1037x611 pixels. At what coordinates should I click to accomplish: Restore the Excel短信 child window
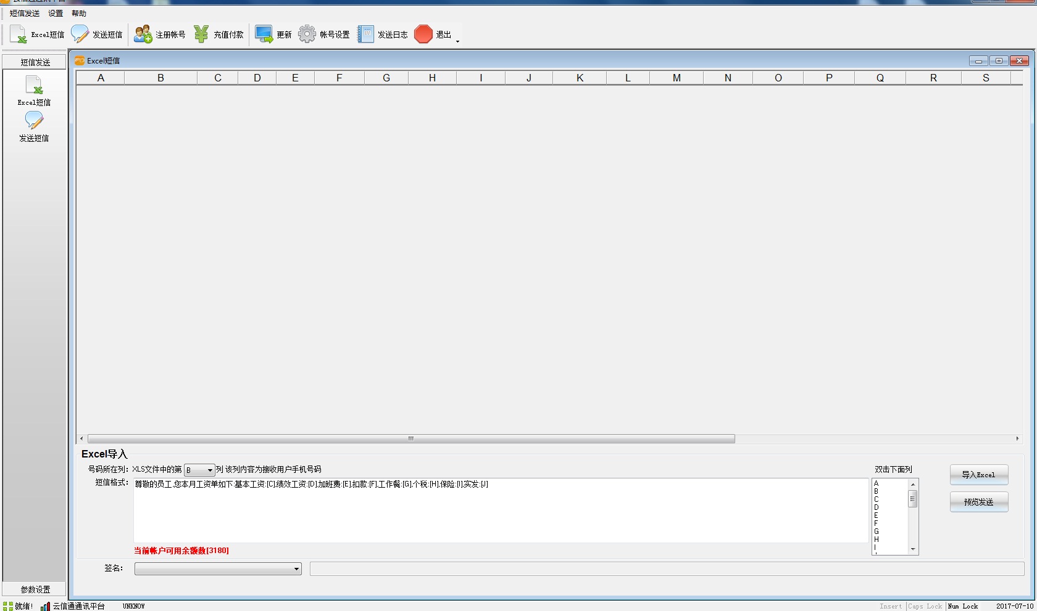[x=999, y=60]
